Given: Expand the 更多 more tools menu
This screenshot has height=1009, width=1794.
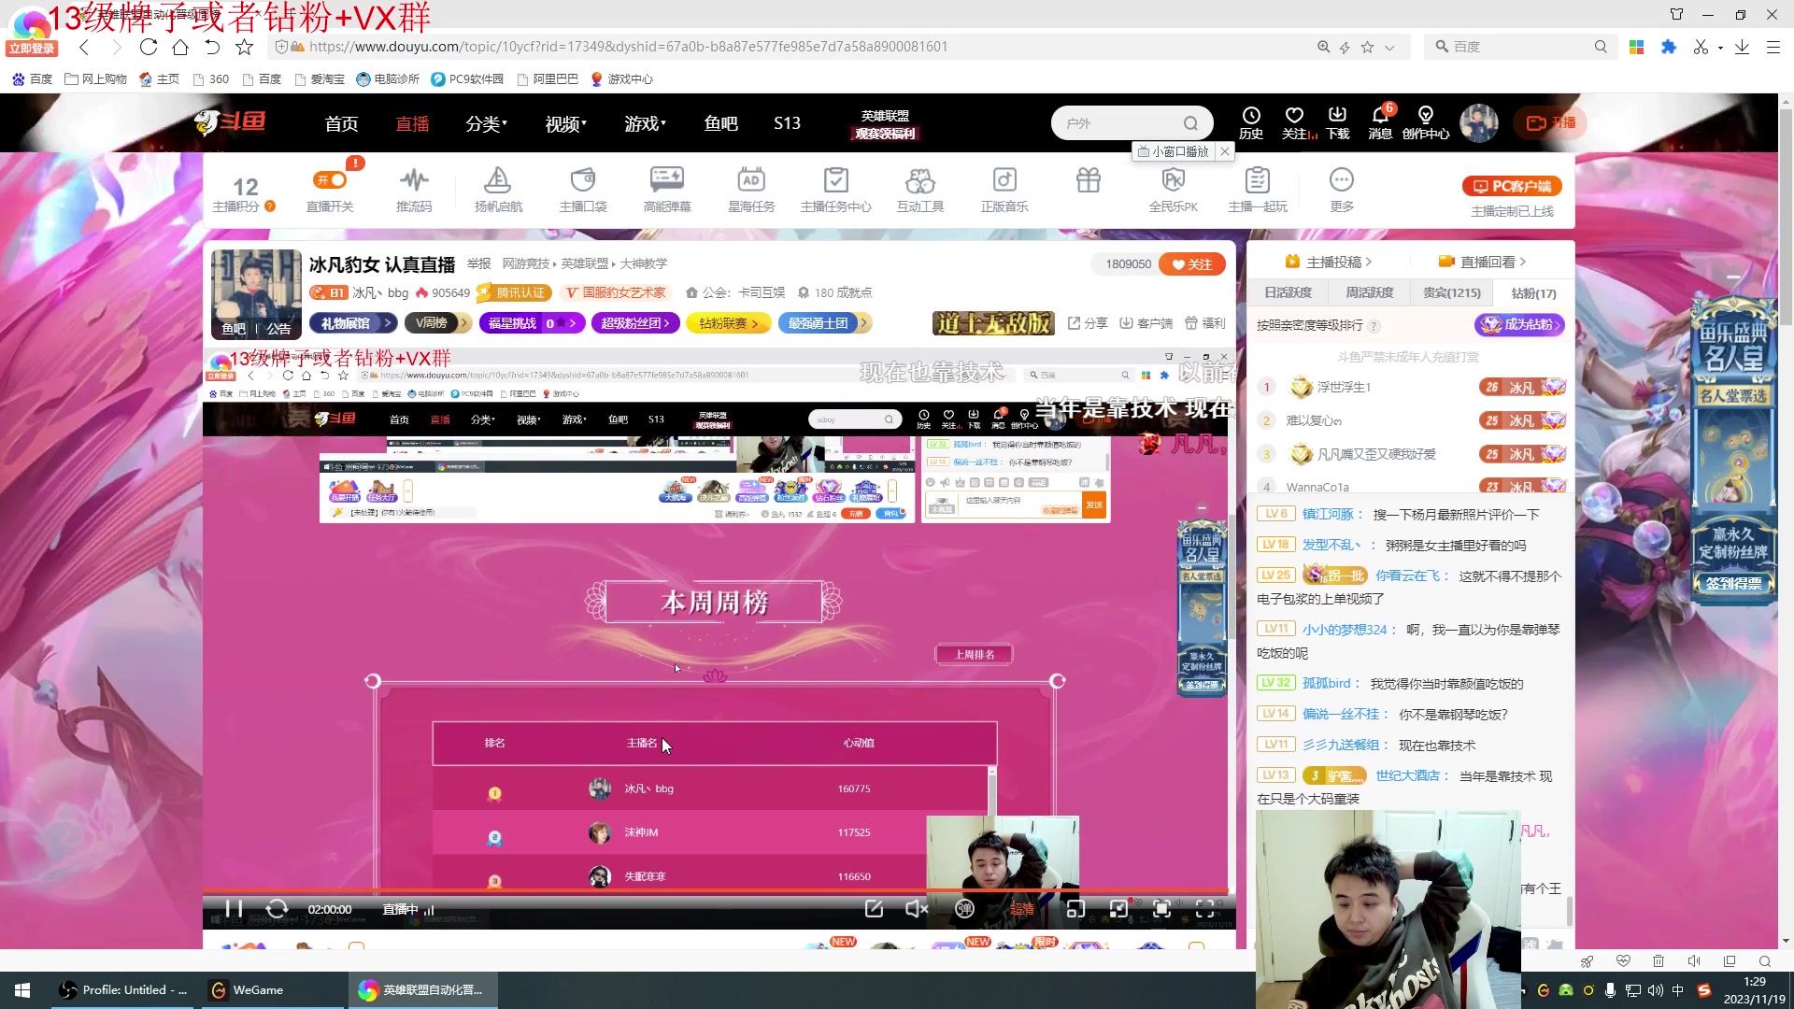Looking at the screenshot, I should click(x=1342, y=190).
